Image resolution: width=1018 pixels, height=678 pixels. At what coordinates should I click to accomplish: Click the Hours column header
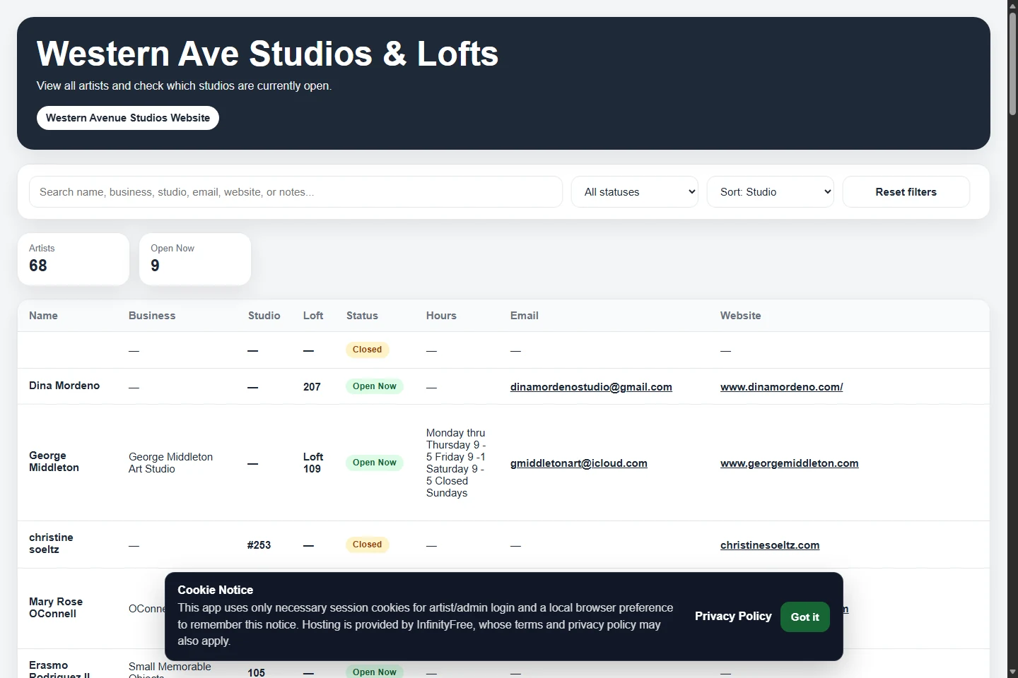tap(441, 316)
